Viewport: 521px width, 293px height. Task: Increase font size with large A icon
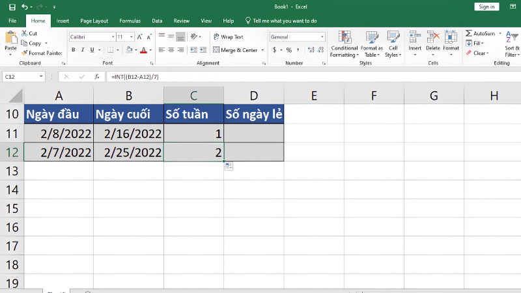click(139, 37)
